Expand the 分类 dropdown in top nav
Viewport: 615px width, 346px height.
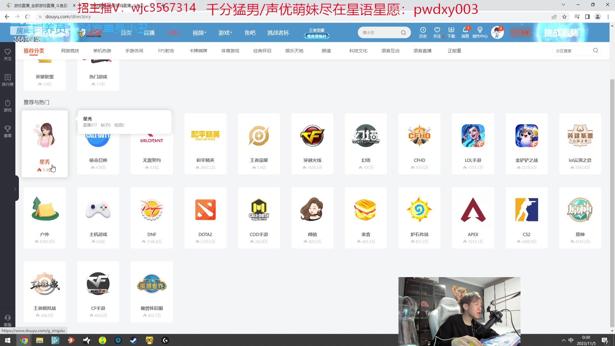pos(173,33)
